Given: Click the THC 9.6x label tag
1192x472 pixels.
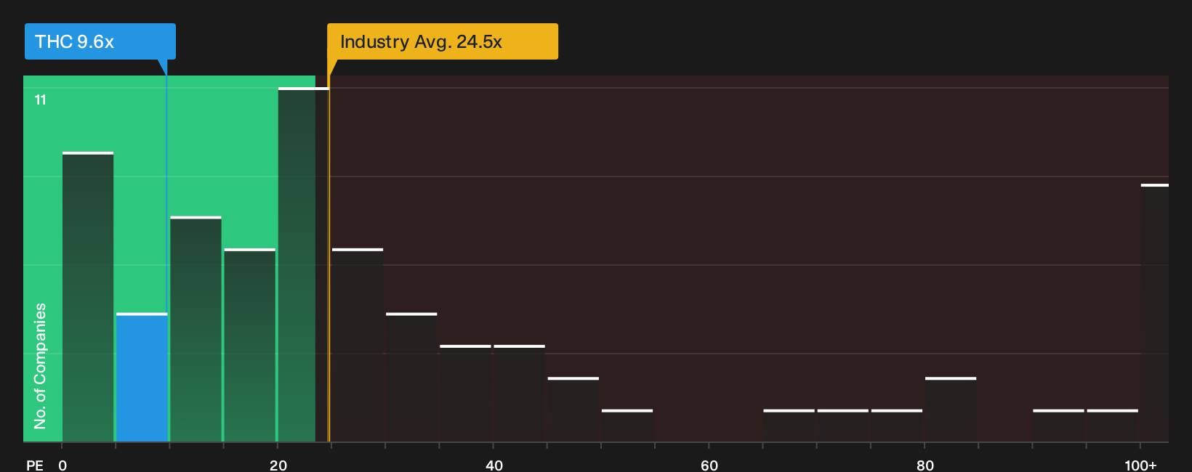Looking at the screenshot, I should click(x=100, y=41).
